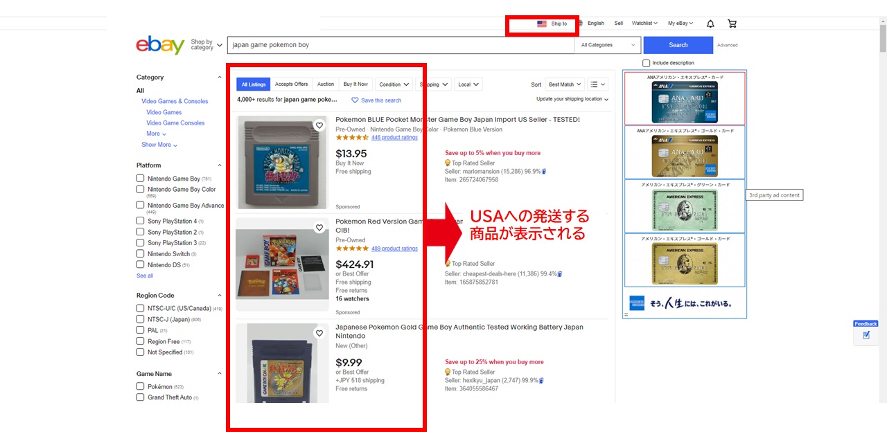Click the eBay logo
Viewport: 887px width, 432px height.
[x=160, y=45]
